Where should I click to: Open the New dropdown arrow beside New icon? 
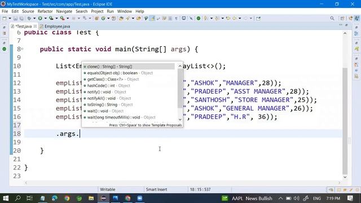point(10,19)
